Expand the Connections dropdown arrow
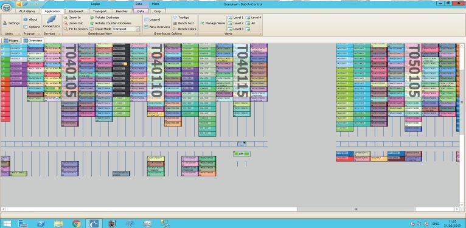466x228 pixels. tap(52, 30)
